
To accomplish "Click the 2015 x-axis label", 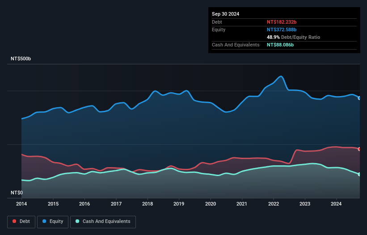I will (x=53, y=204).
